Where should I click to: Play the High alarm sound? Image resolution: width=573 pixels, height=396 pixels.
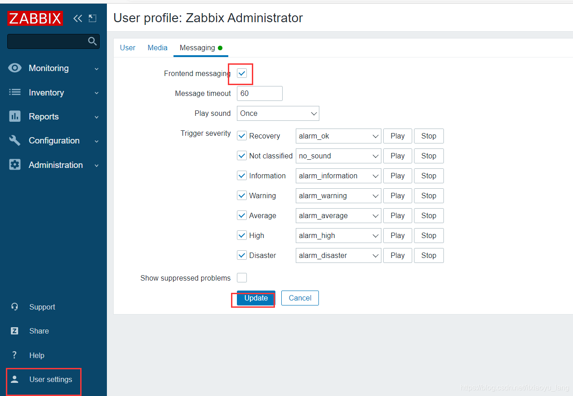398,235
